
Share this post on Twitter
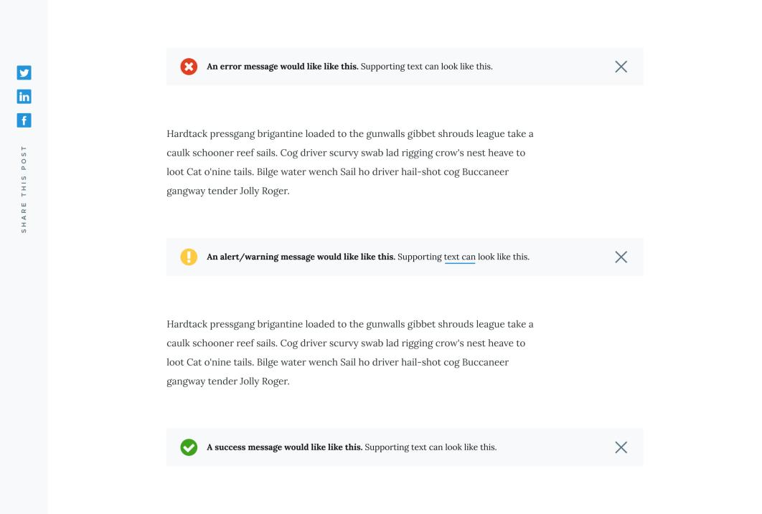click(24, 72)
